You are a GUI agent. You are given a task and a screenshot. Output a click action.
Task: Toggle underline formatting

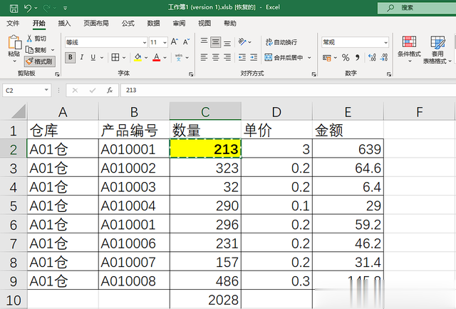93,57
